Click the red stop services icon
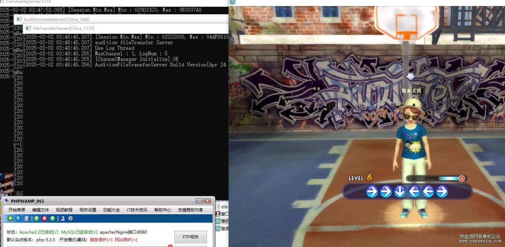Image resolution: width=505 pixels, height=247 pixels. tap(45, 218)
